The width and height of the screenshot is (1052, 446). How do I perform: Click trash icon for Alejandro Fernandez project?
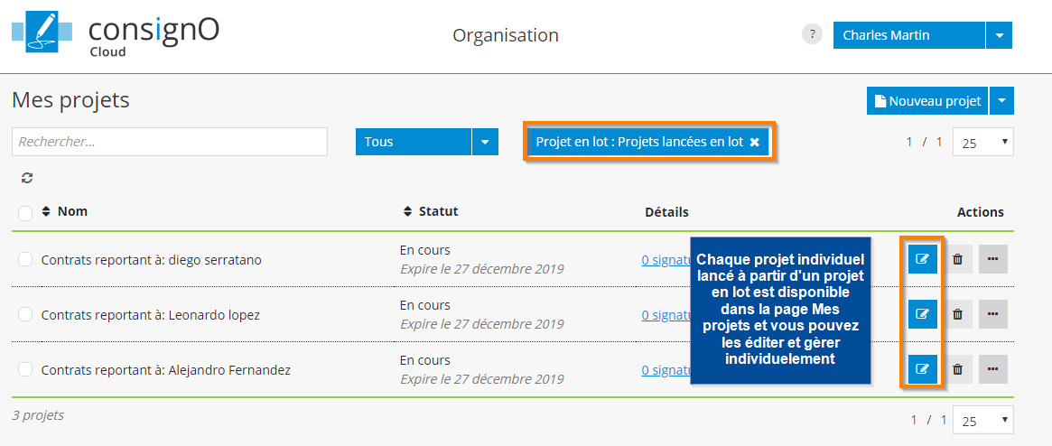click(x=957, y=369)
